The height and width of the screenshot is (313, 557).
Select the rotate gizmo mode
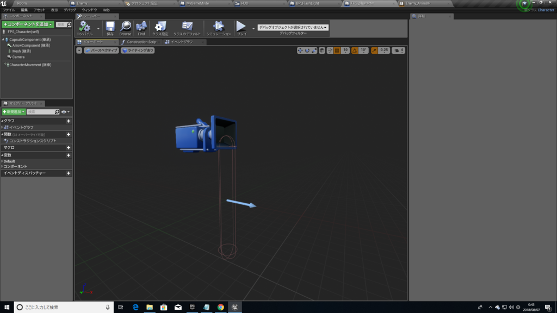[307, 51]
